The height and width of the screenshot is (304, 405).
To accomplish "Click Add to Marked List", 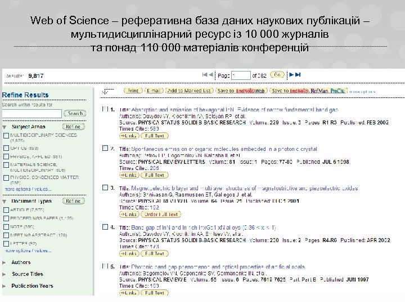I will [x=190, y=91].
